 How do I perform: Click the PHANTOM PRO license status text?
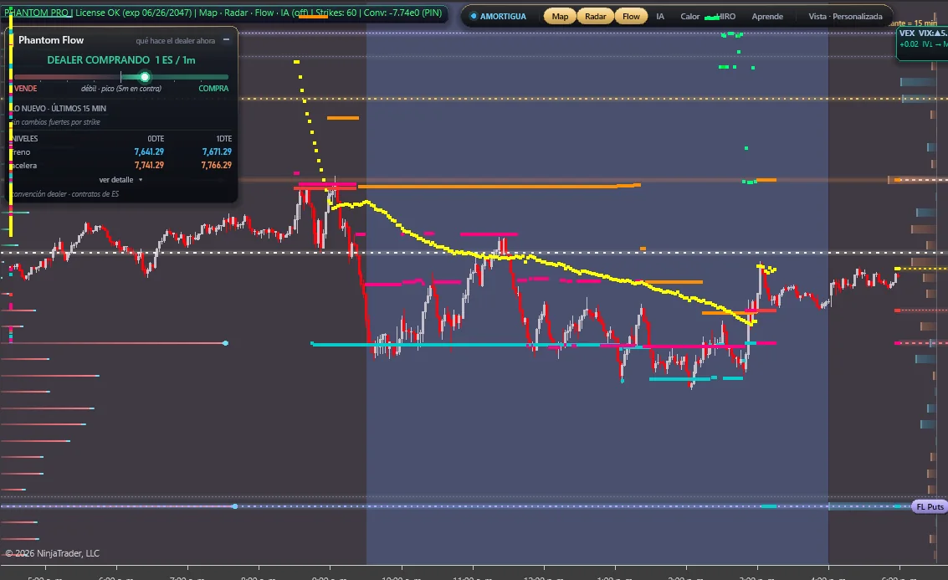[223, 12]
